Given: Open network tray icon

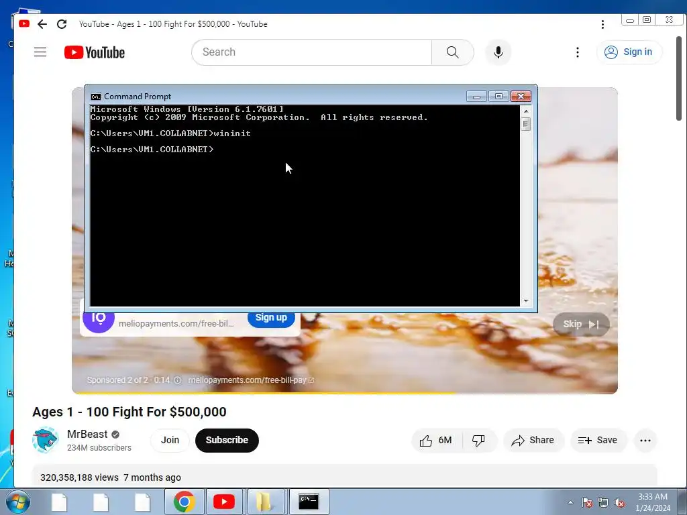Looking at the screenshot, I should (603, 502).
